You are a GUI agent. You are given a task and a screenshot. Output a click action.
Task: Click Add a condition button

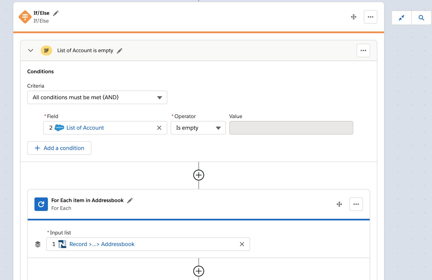coord(59,148)
